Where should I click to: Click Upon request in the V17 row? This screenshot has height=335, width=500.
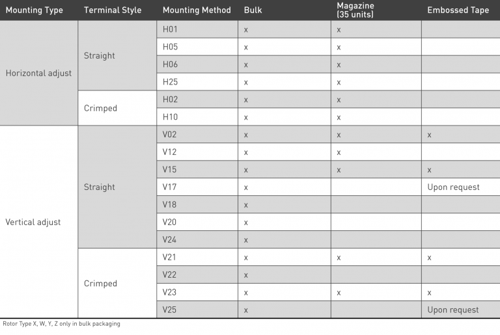(453, 187)
